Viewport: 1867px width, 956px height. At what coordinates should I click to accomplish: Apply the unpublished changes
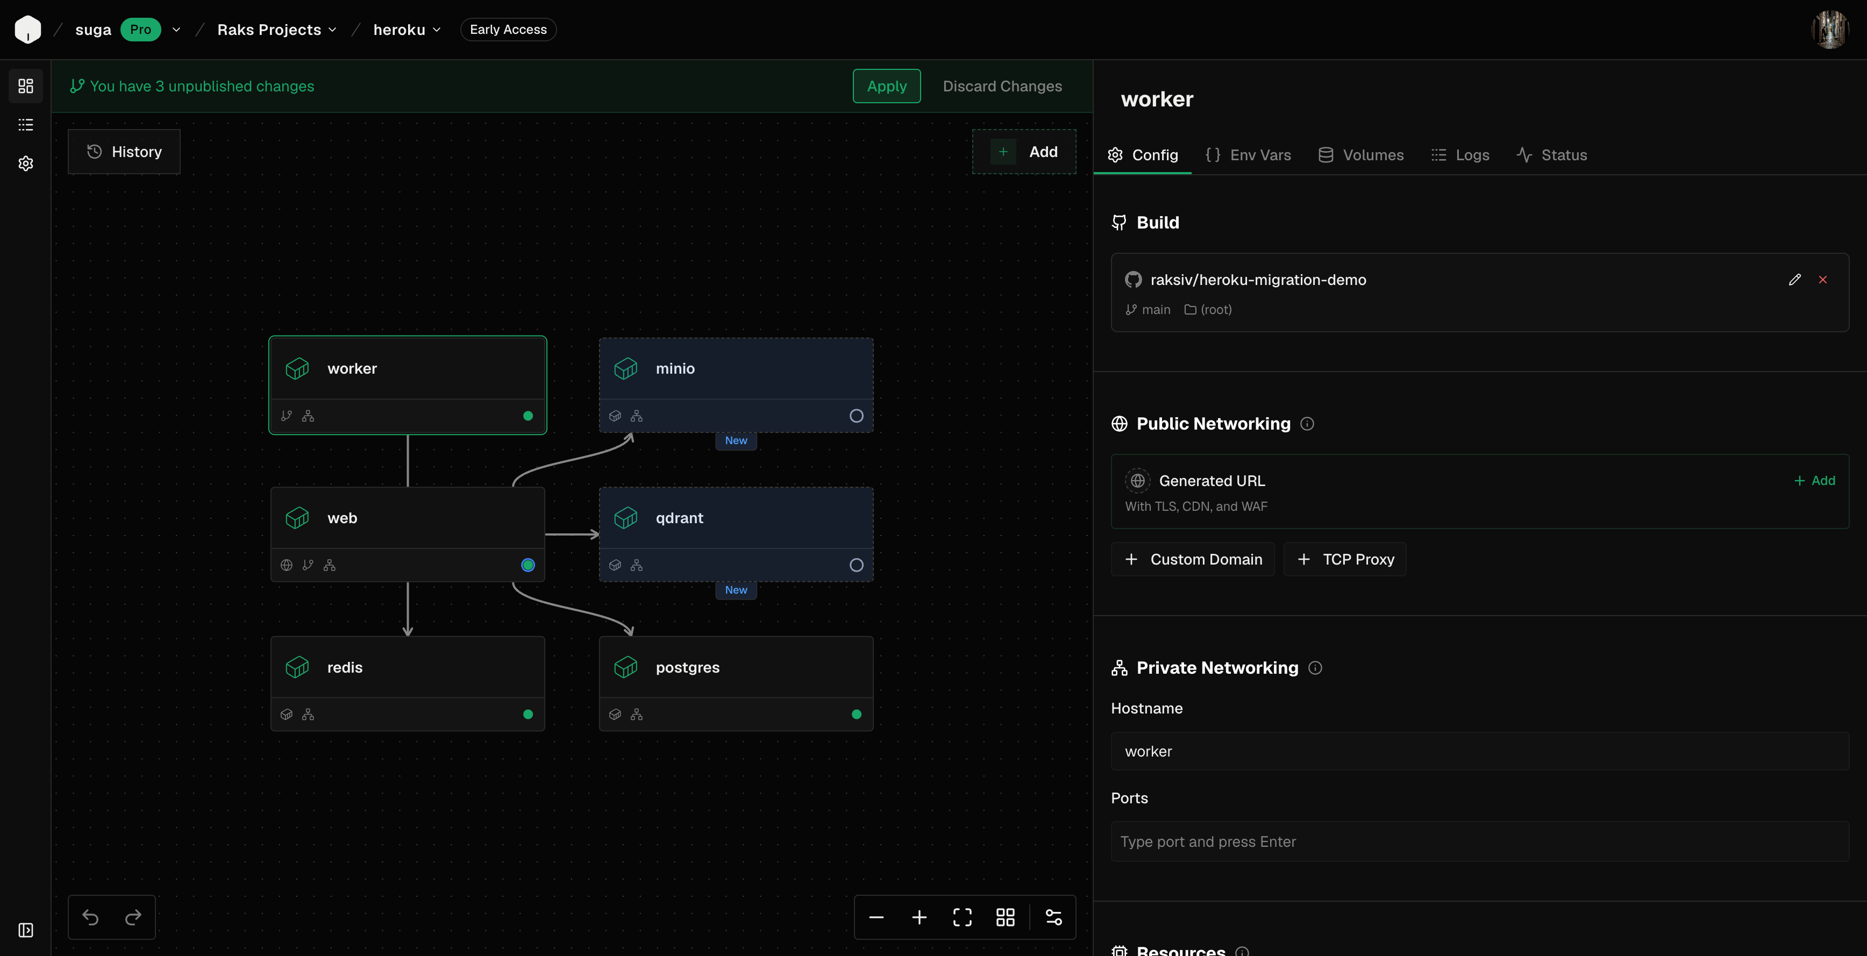coord(886,86)
